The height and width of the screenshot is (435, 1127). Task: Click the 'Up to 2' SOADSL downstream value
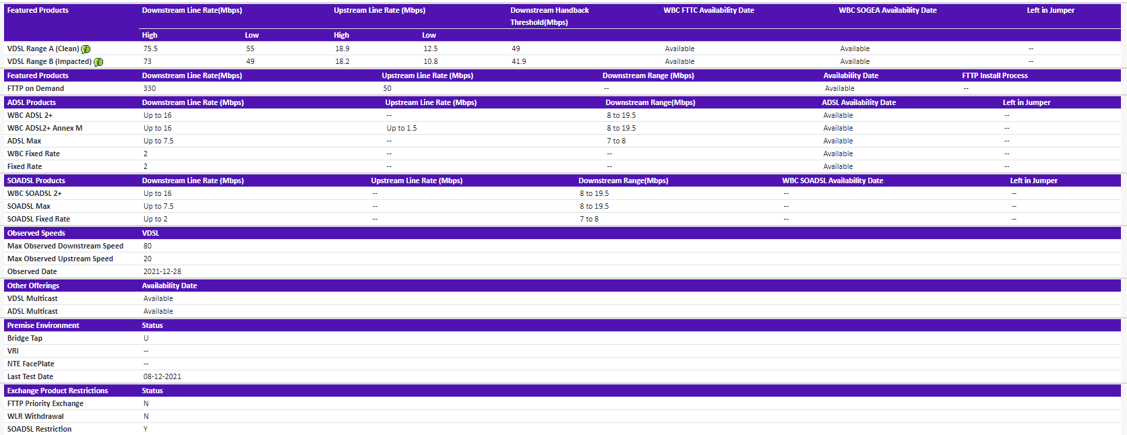[156, 219]
